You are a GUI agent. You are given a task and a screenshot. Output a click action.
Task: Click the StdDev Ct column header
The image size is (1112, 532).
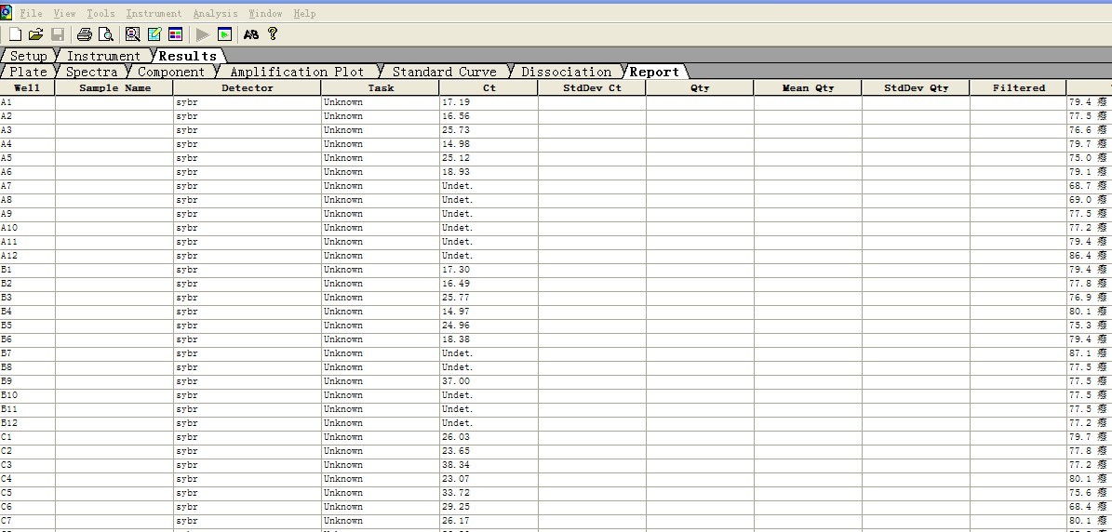click(592, 87)
